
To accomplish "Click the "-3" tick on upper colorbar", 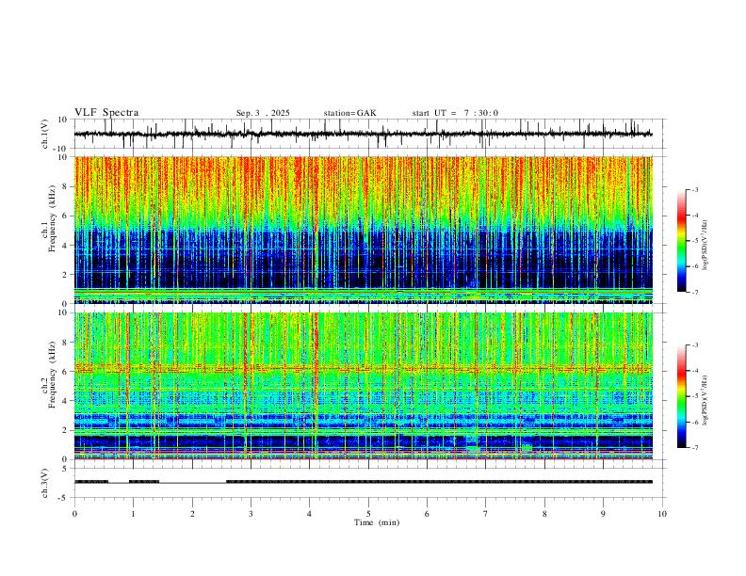I will [x=695, y=189].
